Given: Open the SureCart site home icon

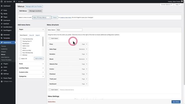Looking at the screenshot, I should (5, 1).
